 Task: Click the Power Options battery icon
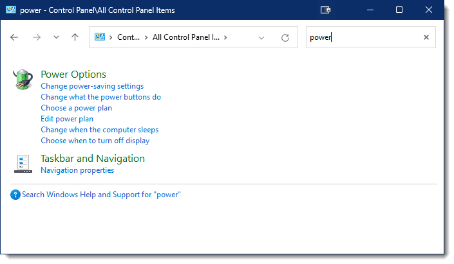(23, 80)
